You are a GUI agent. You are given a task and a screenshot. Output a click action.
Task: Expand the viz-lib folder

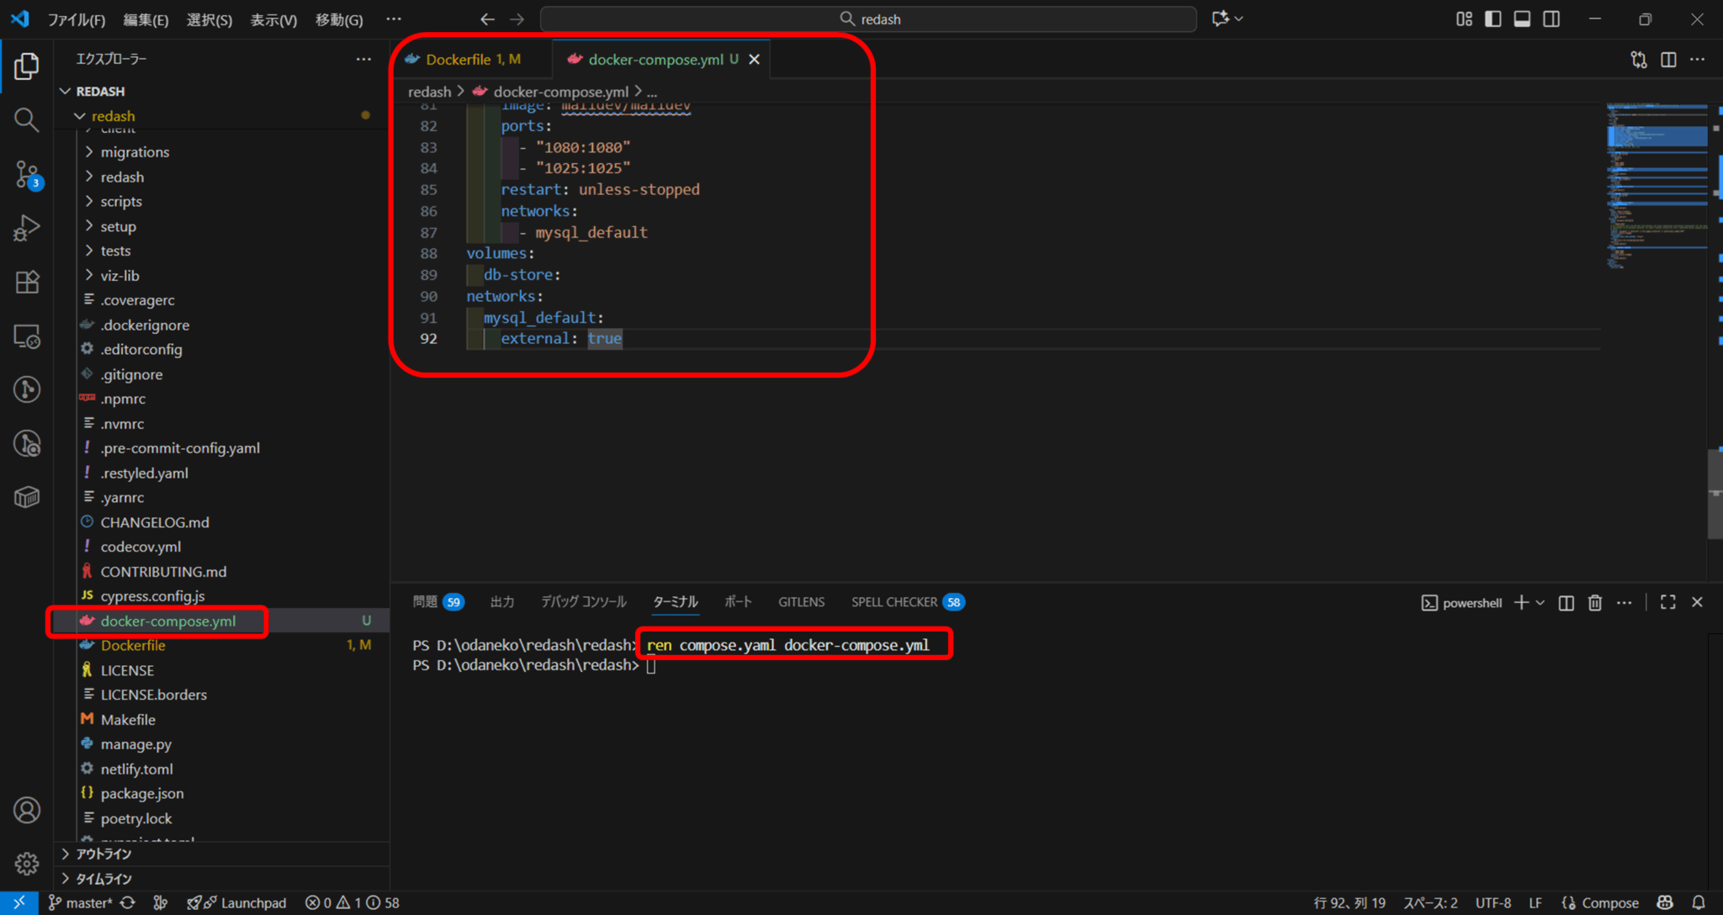pos(119,276)
